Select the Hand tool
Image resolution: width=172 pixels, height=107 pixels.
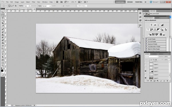(3, 63)
